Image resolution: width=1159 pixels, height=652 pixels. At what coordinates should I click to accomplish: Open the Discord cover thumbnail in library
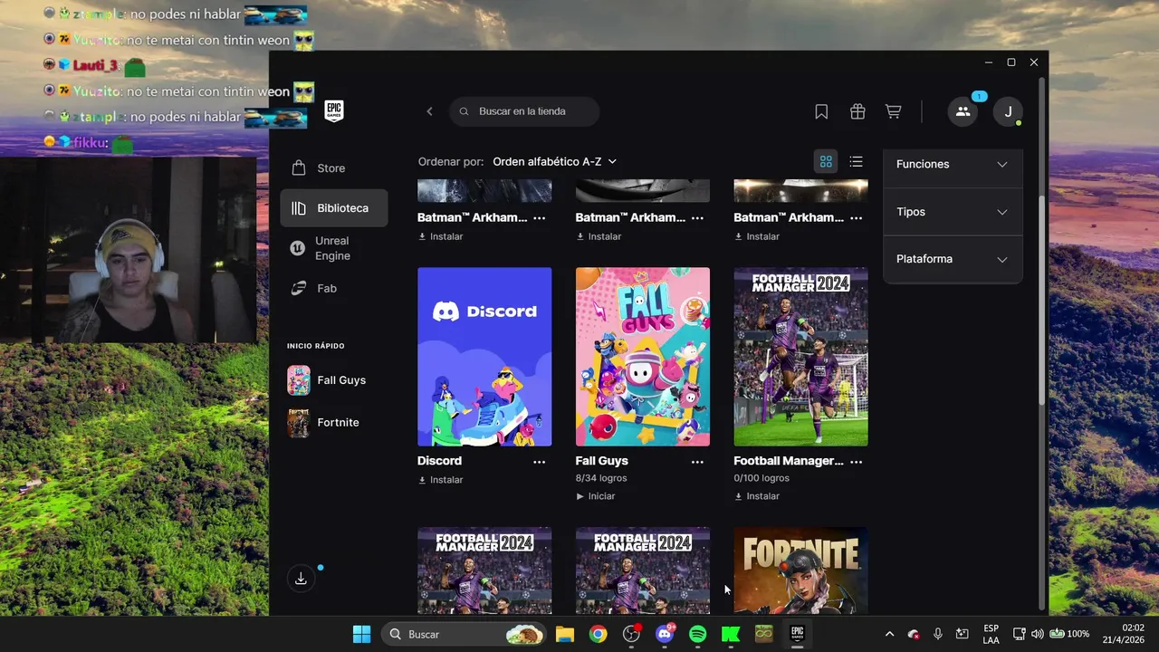point(484,357)
